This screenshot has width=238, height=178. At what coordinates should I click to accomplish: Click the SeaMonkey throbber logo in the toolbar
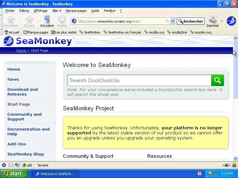[231, 21]
